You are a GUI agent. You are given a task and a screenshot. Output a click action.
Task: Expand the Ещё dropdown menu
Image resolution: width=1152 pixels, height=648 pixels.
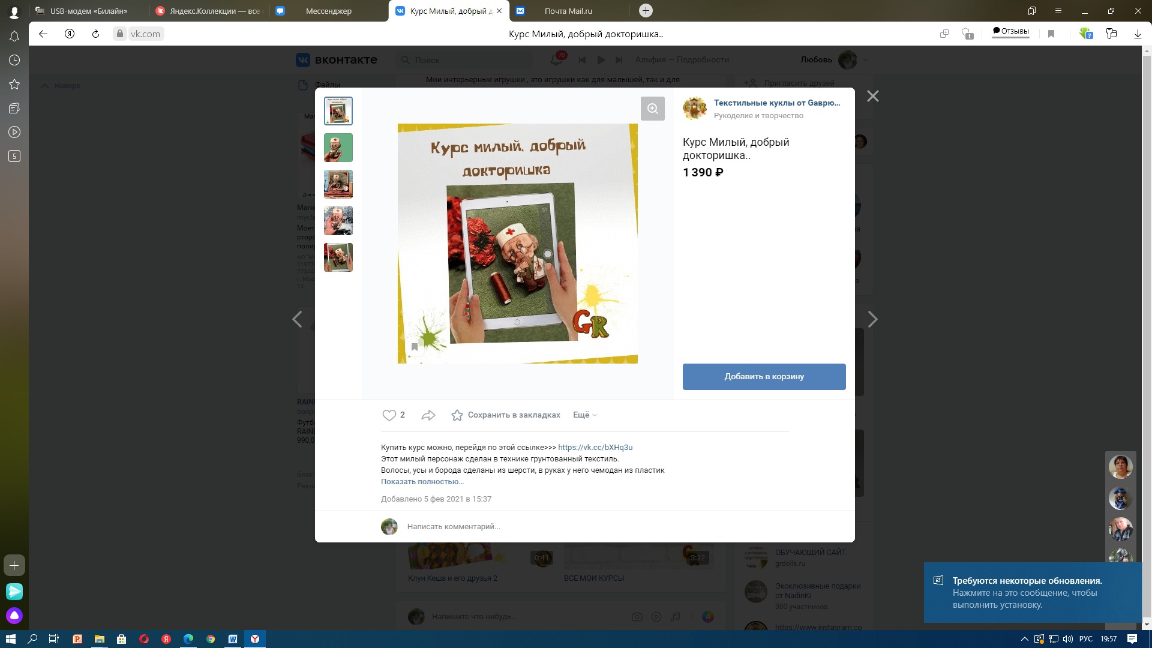tap(584, 415)
